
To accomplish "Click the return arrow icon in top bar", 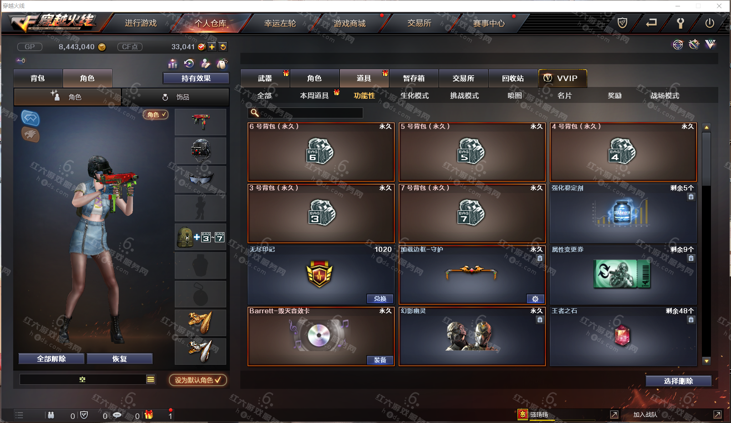I will pos(651,23).
